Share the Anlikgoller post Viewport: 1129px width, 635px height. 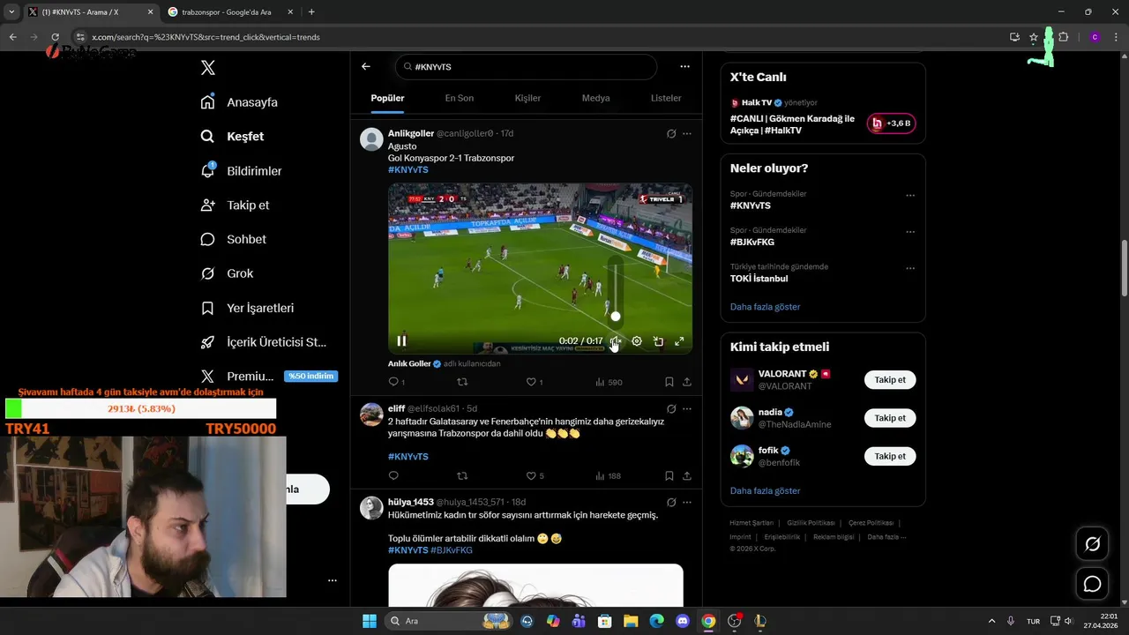(687, 382)
